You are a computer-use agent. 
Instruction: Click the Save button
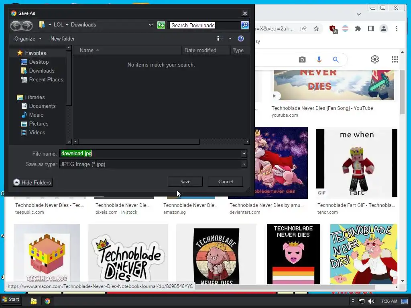tap(185, 182)
